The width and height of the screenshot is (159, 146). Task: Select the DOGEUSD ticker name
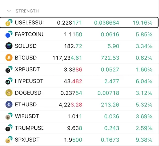(x=28, y=93)
